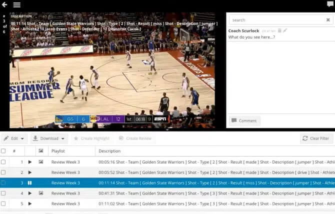
Task: Clear the search field with X
Action: pyautogui.click(x=328, y=20)
